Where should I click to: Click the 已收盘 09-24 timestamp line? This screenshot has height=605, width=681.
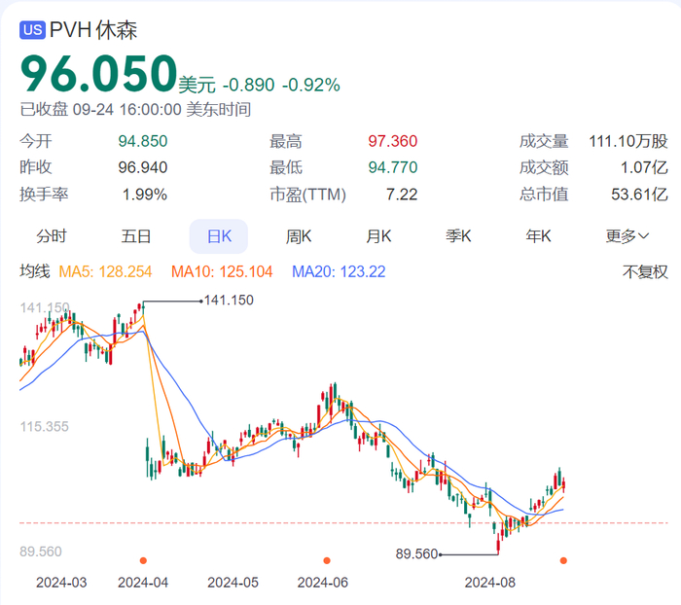click(135, 110)
